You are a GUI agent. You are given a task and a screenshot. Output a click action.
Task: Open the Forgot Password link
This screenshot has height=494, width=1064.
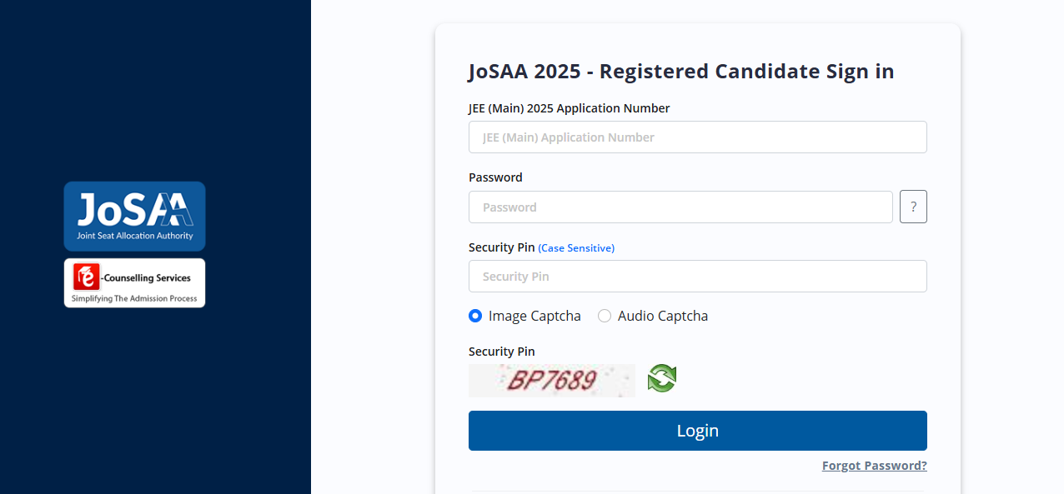pyautogui.click(x=874, y=466)
